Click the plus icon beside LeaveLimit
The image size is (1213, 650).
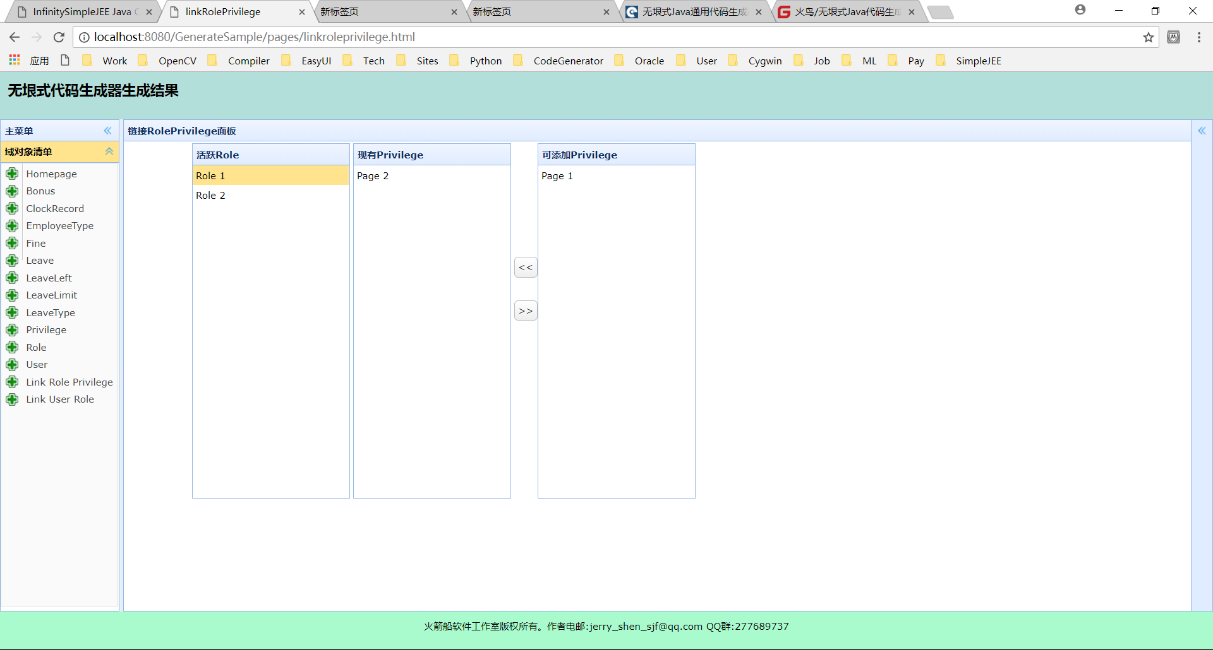(x=12, y=295)
